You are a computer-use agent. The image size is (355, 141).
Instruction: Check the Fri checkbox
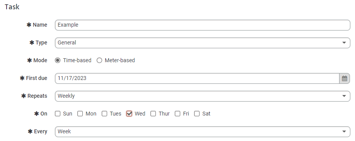coord(177,114)
